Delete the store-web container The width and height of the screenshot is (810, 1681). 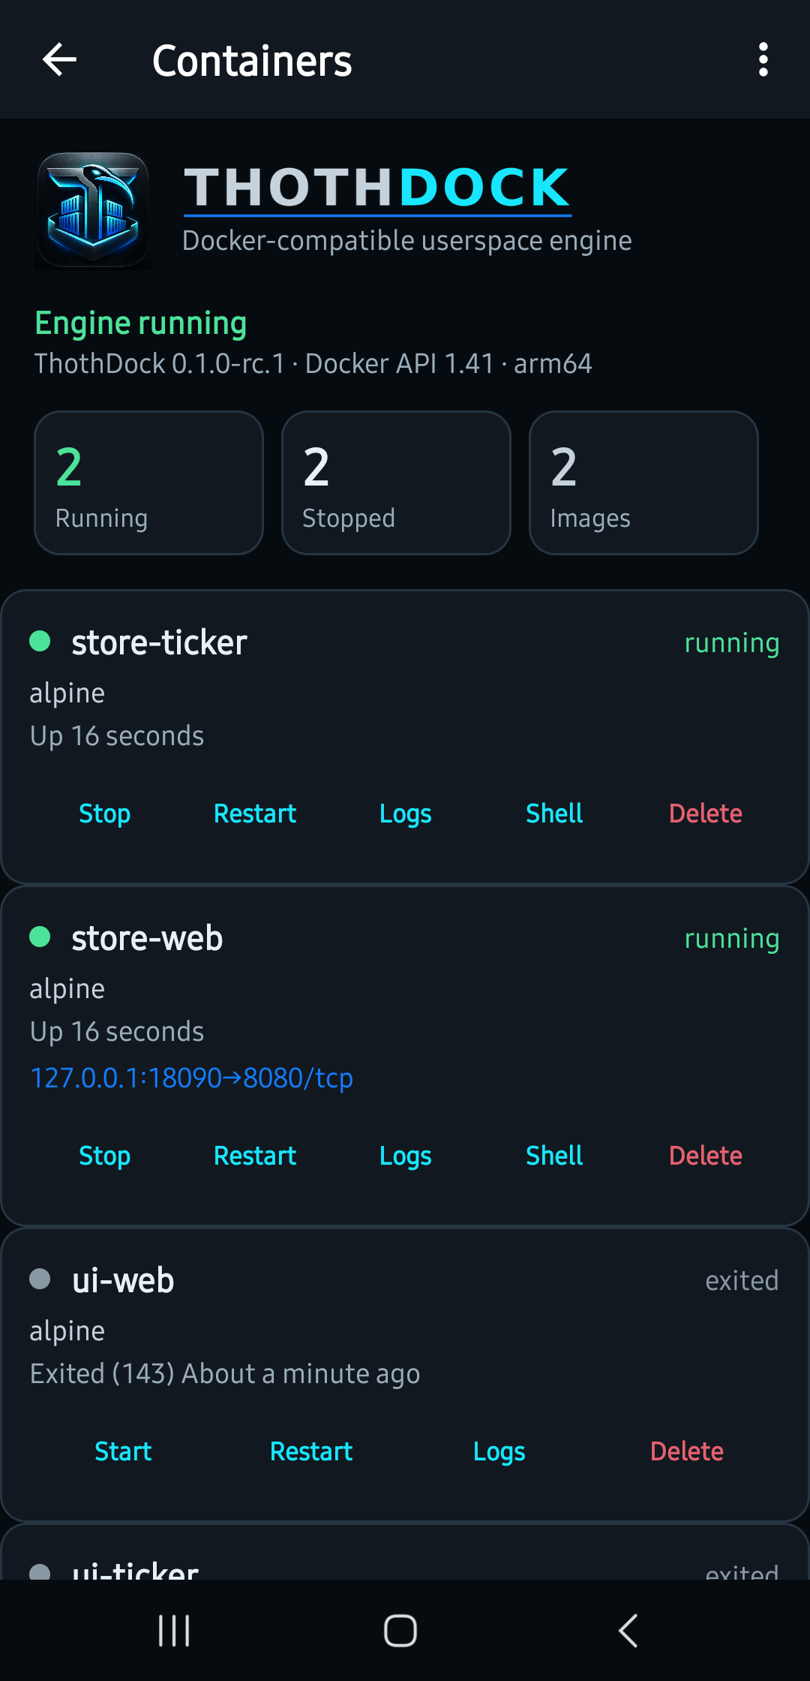tap(705, 1156)
